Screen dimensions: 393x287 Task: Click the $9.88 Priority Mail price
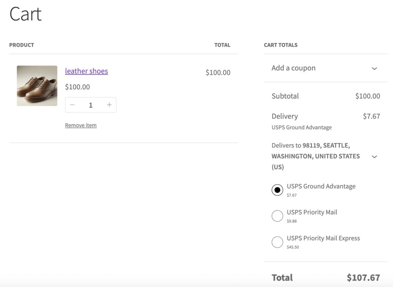pyautogui.click(x=292, y=221)
